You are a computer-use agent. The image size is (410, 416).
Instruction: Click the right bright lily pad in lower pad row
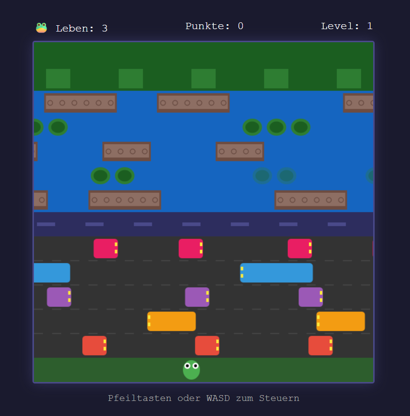click(x=125, y=176)
